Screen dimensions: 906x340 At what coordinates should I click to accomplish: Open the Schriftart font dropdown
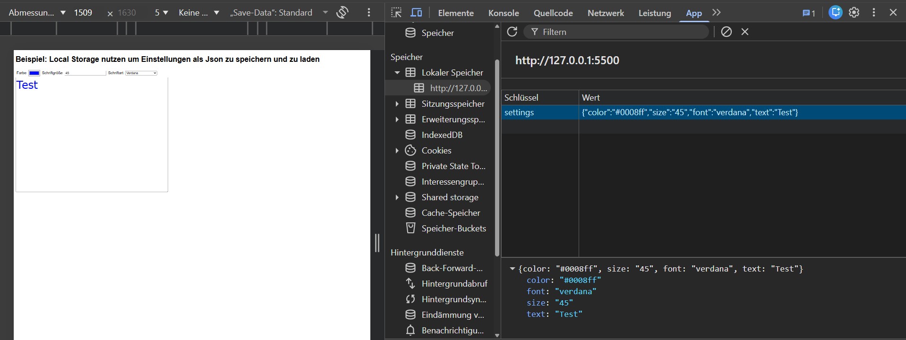[141, 73]
